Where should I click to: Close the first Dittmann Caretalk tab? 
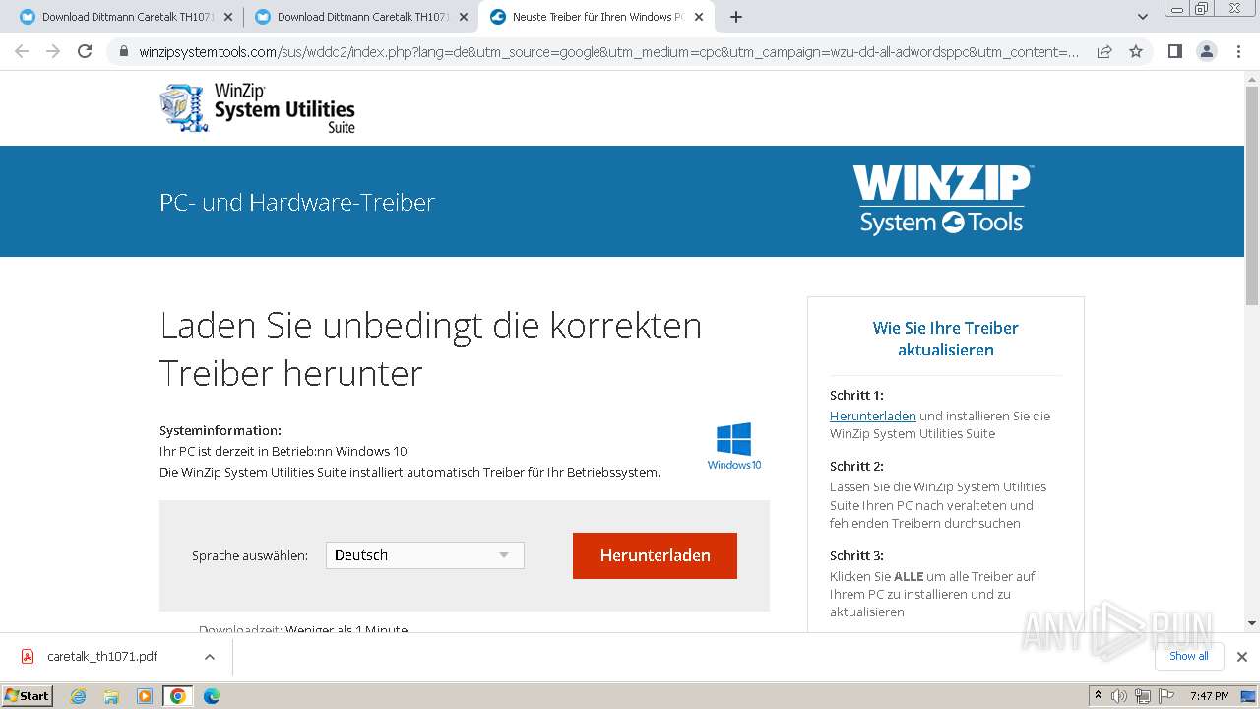point(229,17)
